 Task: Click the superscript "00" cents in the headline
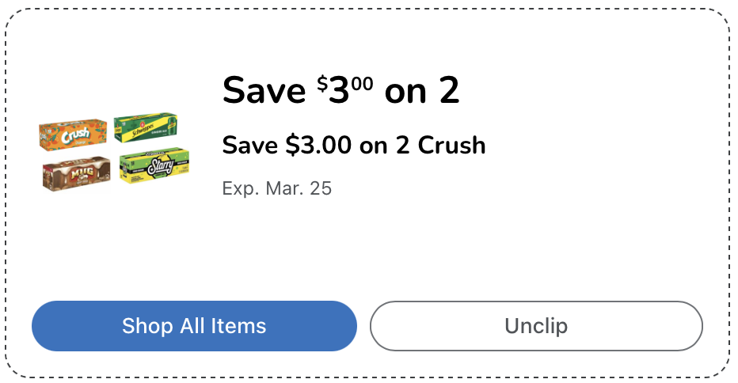click(362, 82)
